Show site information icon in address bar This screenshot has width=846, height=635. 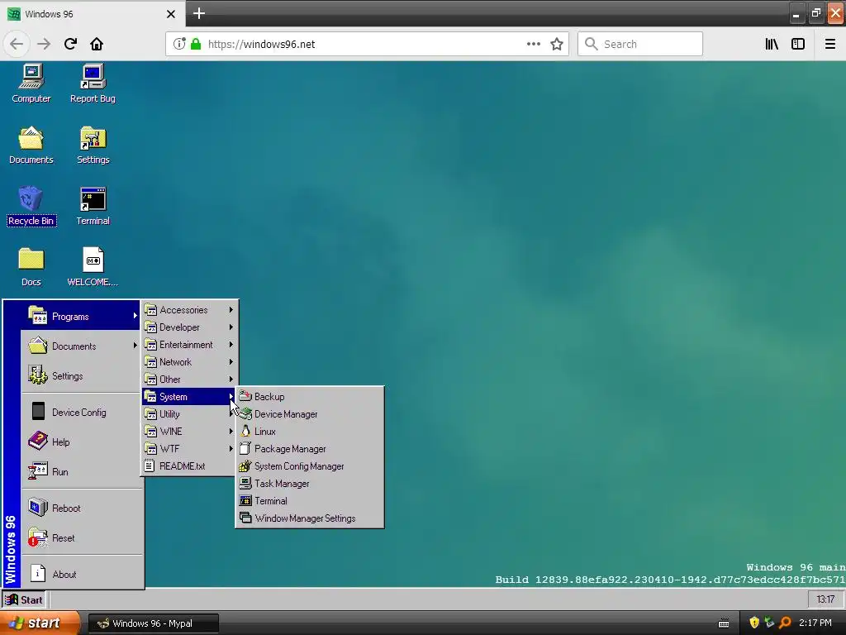[x=179, y=44]
